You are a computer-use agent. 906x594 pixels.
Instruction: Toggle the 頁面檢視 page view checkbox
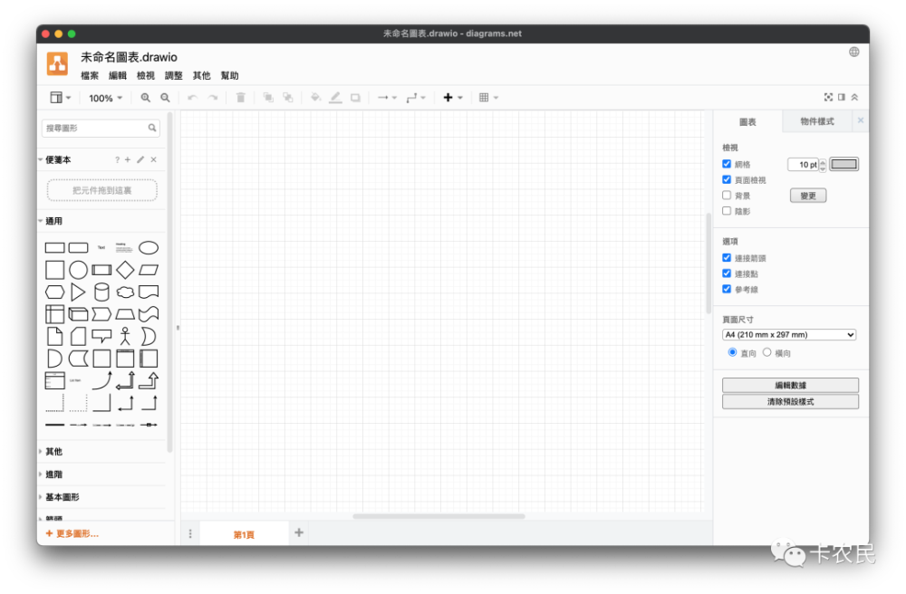727,179
